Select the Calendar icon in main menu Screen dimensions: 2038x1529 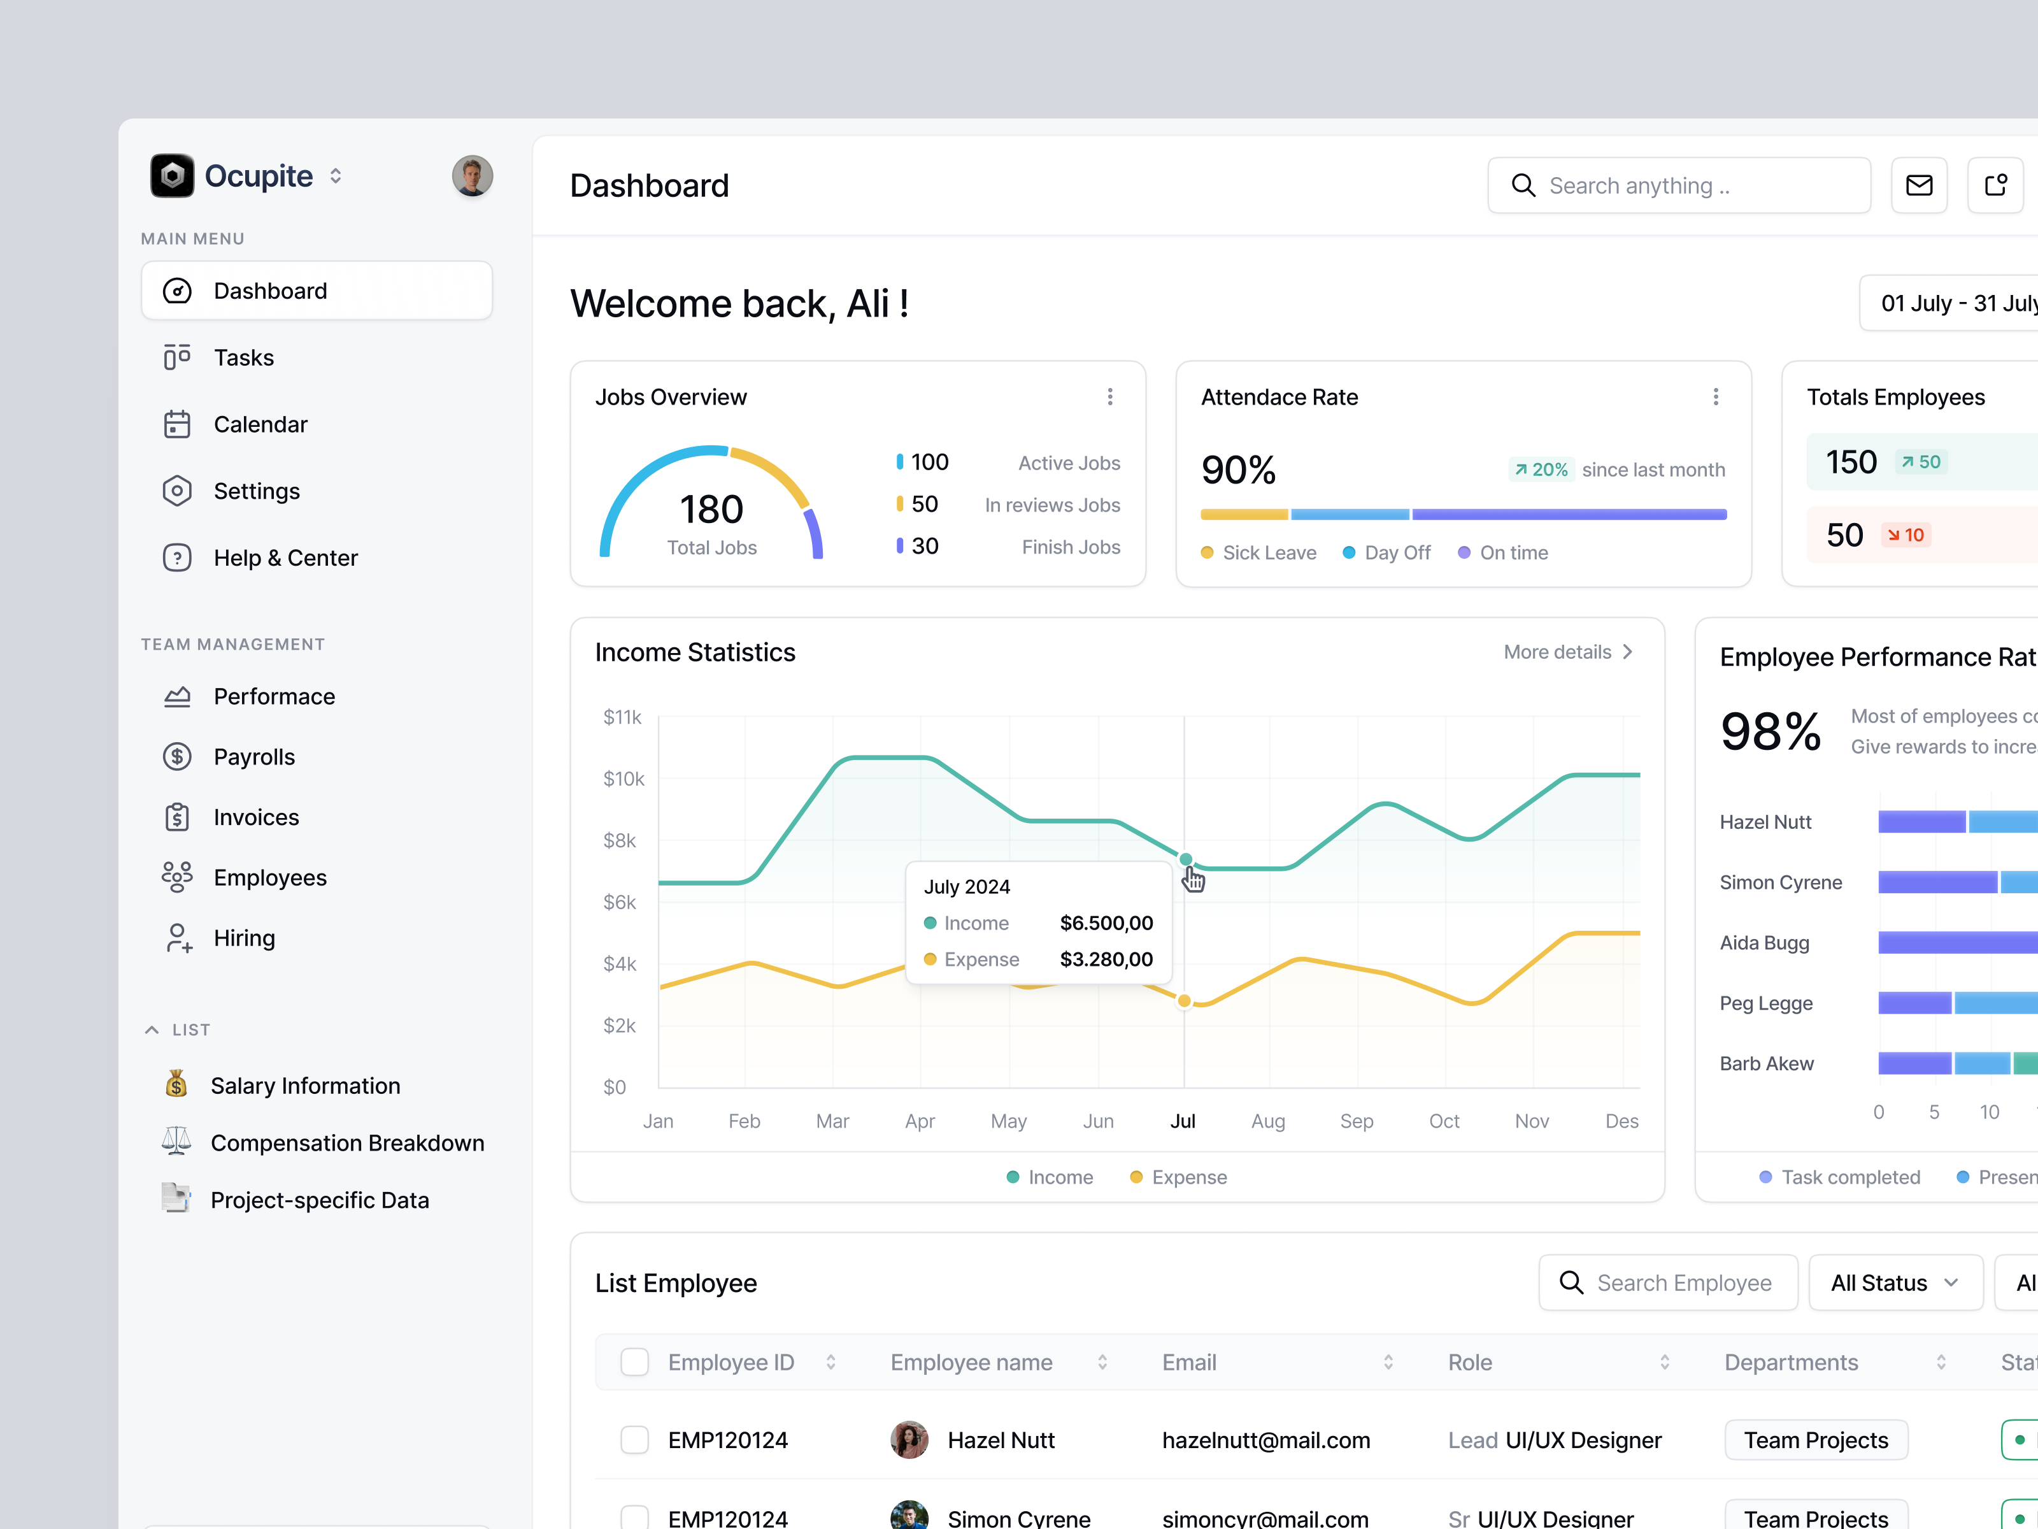[177, 424]
